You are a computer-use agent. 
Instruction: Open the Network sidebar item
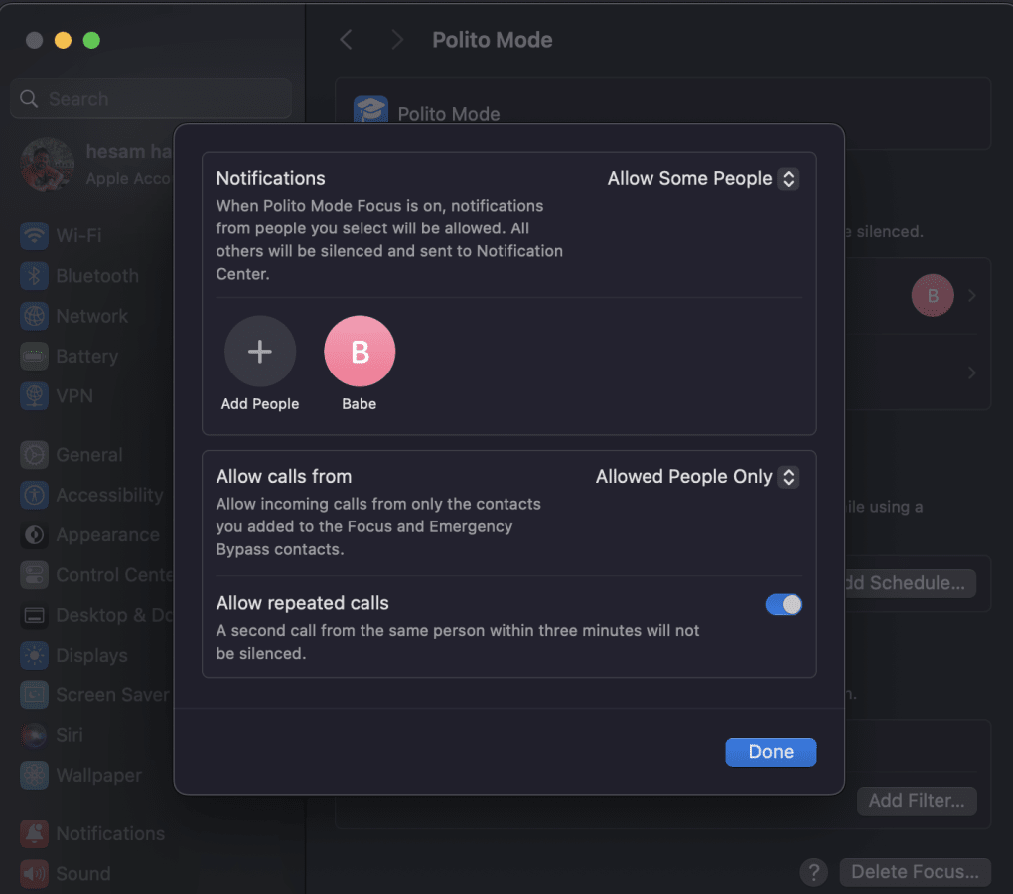tap(91, 316)
